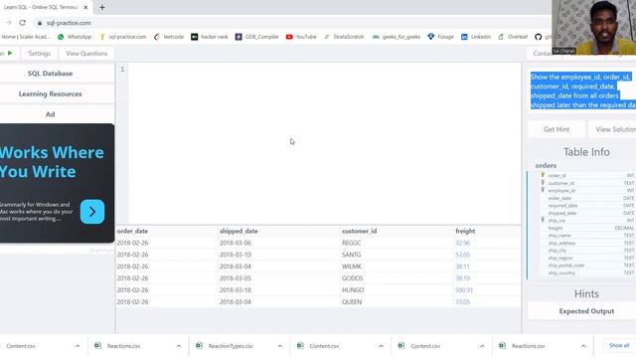Open the Settings tab
Screen dimensions: 636x358
[x=40, y=54]
